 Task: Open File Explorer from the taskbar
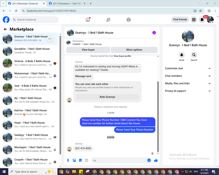[74, 171]
